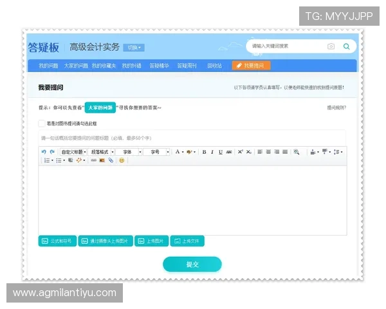Click the icon next to the bullet list
386x309 pixels.
[x=70, y=160]
